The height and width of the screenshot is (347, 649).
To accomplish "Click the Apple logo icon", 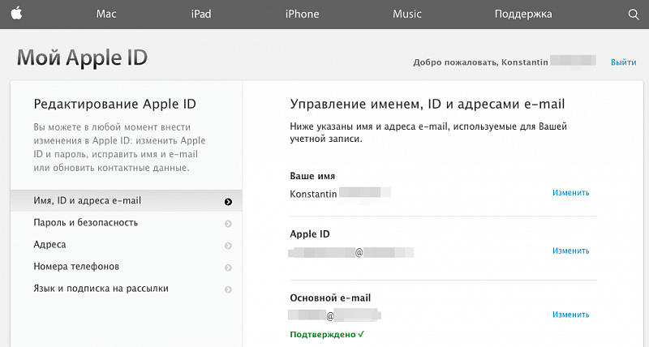I will 16,14.
